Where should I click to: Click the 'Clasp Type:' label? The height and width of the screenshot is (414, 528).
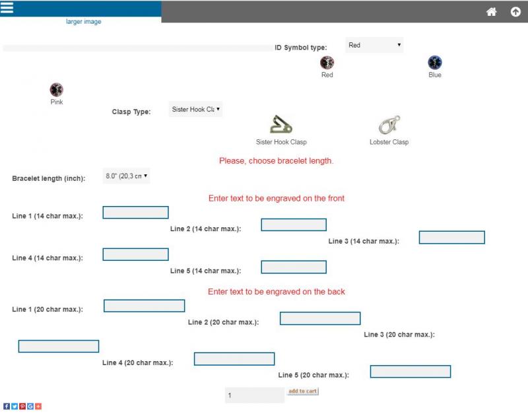131,112
